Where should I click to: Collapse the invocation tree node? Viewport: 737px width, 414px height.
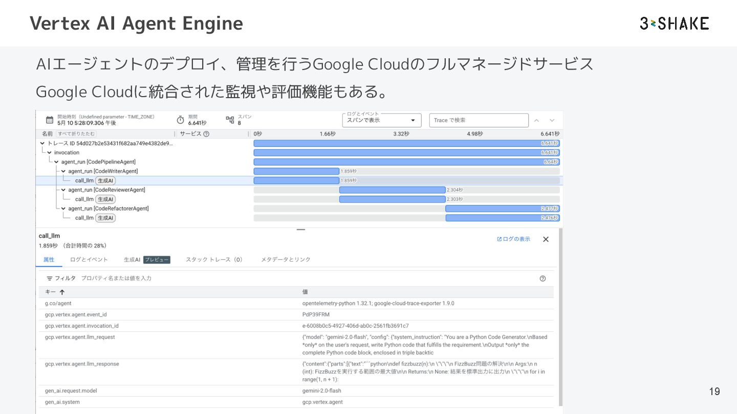50,153
